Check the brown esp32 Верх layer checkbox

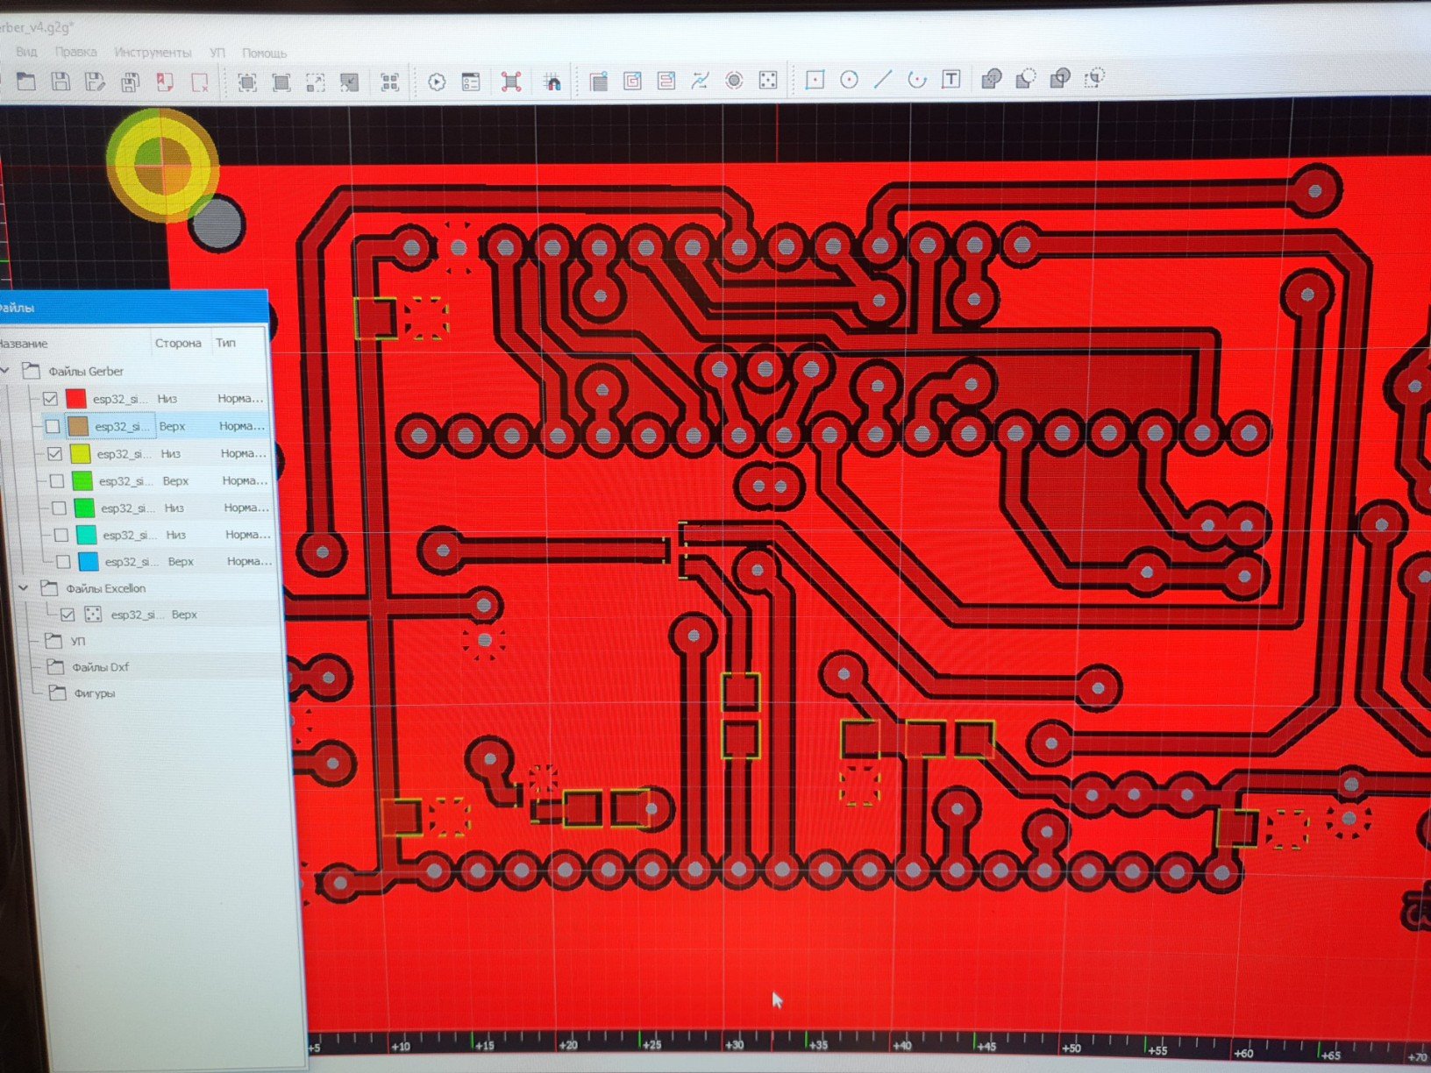coord(53,426)
